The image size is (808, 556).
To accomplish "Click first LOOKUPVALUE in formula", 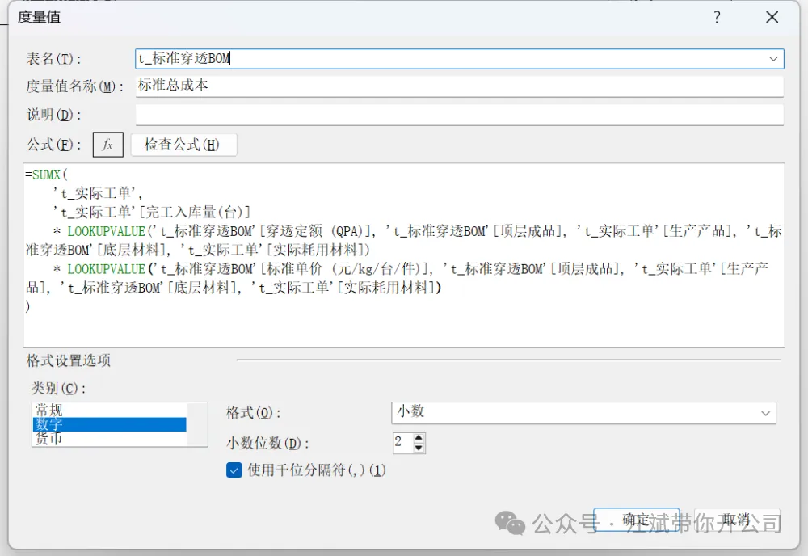I will click(106, 231).
